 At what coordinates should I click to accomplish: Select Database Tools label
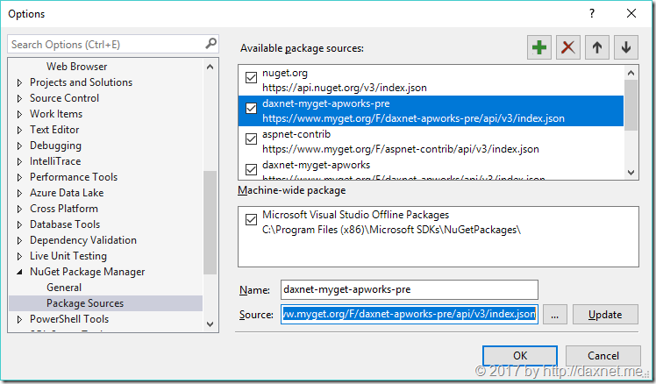pyautogui.click(x=65, y=224)
